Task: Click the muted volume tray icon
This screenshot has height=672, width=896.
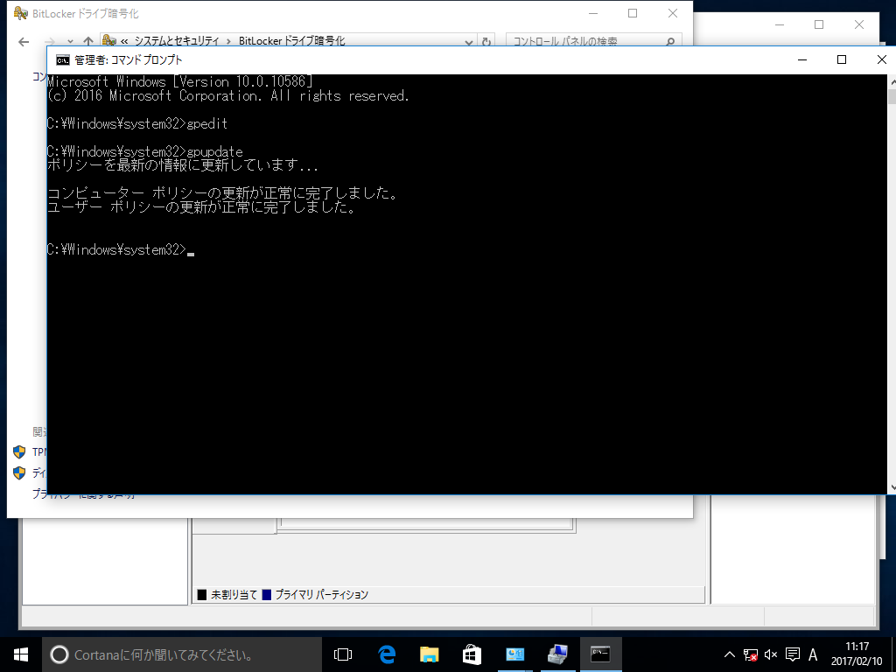Action: pos(771,654)
